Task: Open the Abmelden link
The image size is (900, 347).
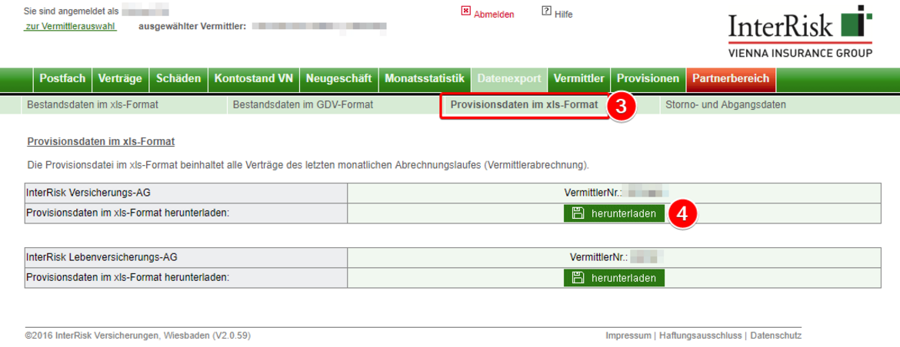Action: 494,15
